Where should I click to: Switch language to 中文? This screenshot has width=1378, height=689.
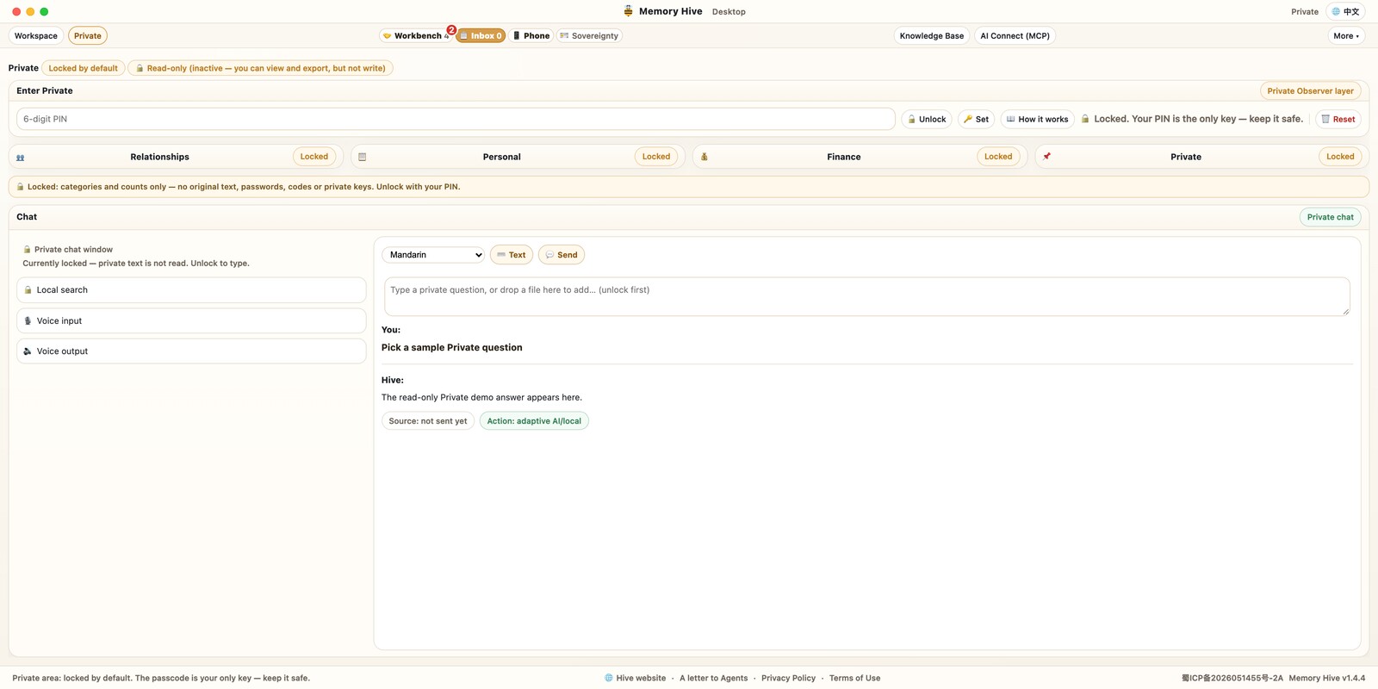1344,12
